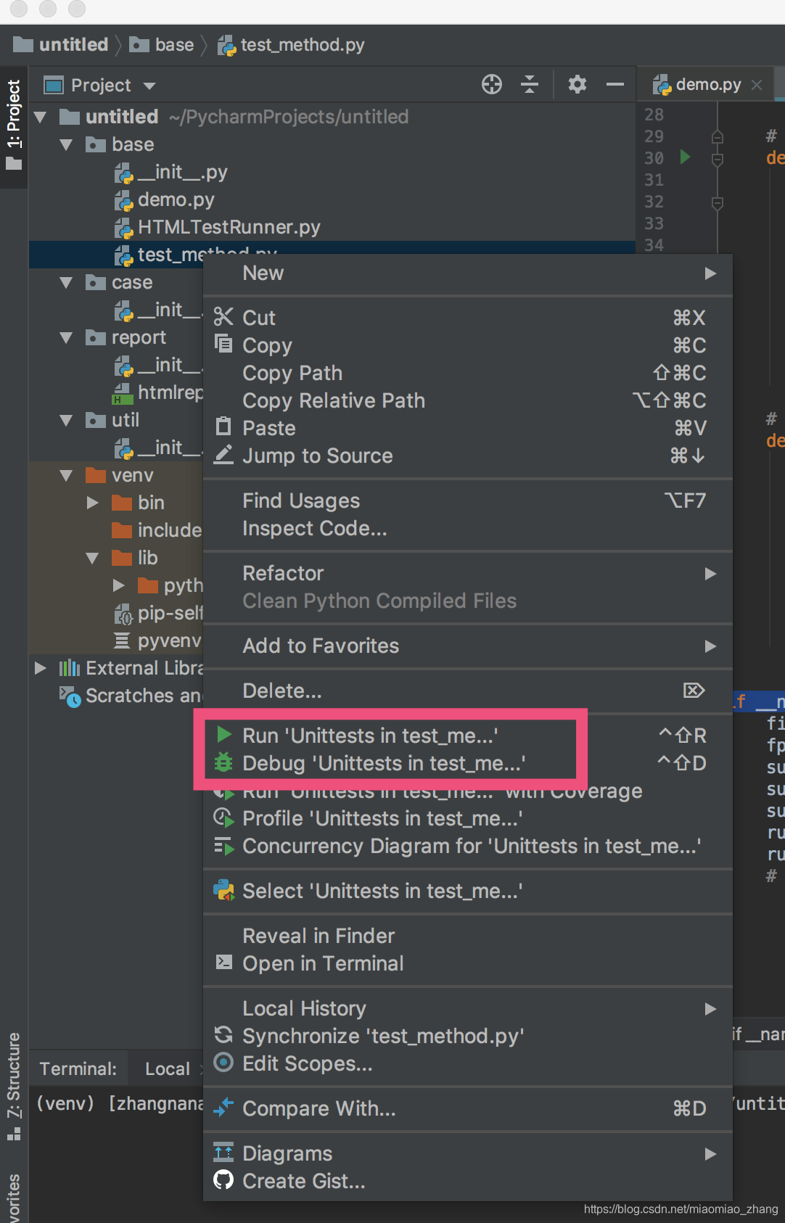Choose Inspect Code...
The image size is (785, 1223).
468,528
